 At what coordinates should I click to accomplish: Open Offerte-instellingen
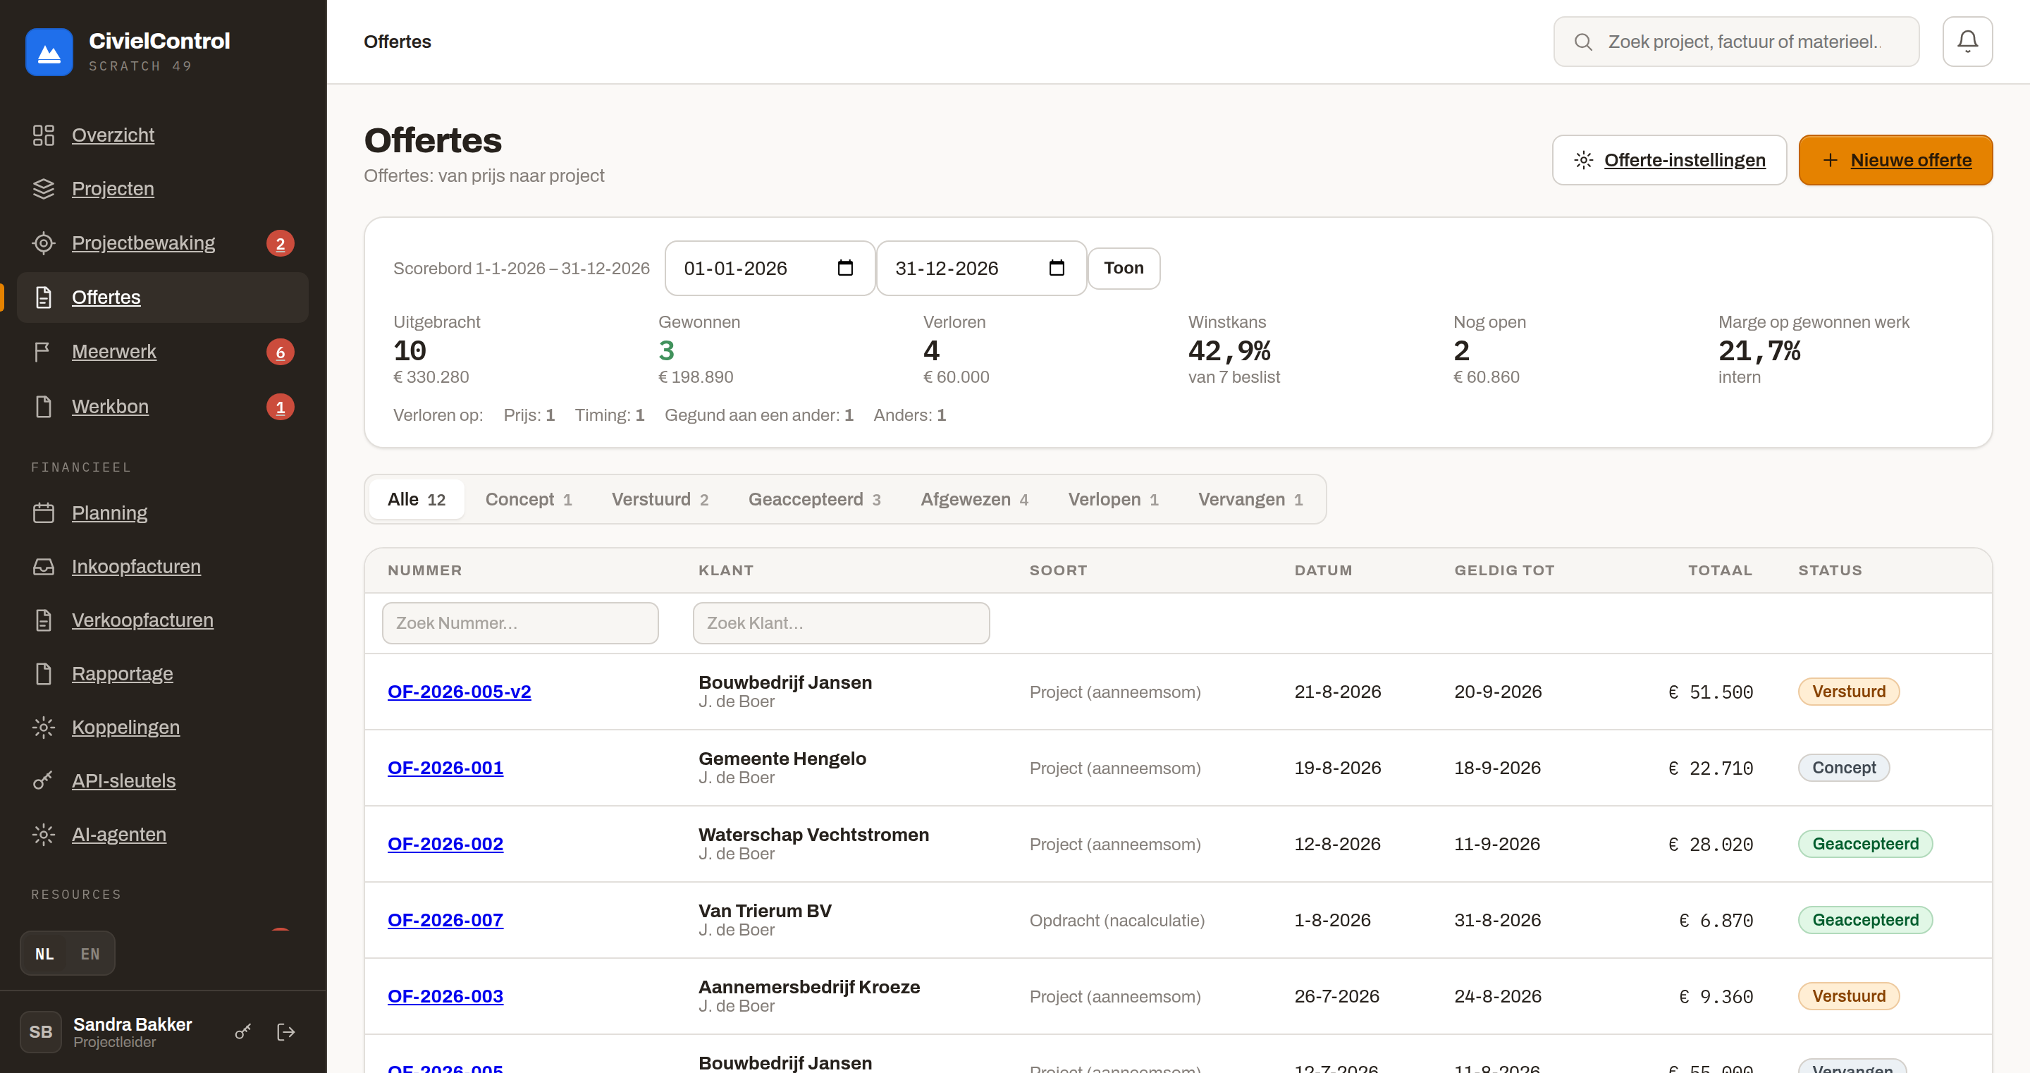(1668, 160)
